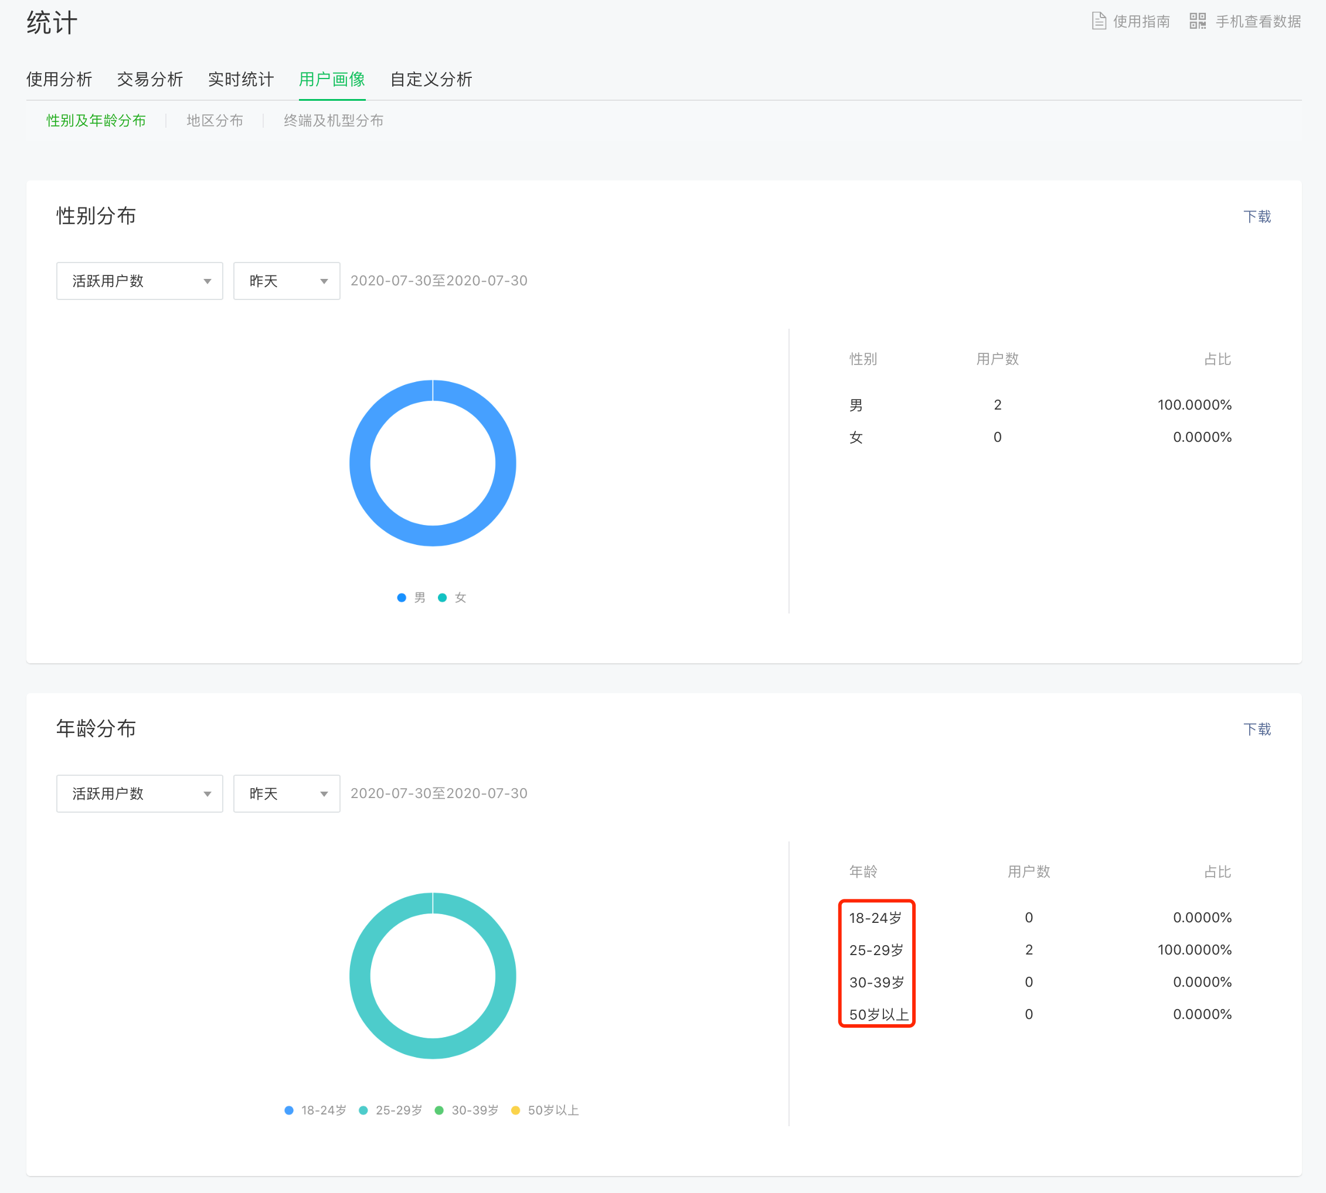Open 昨天 date dropdown in gender section
1326x1193 pixels.
[x=287, y=281]
